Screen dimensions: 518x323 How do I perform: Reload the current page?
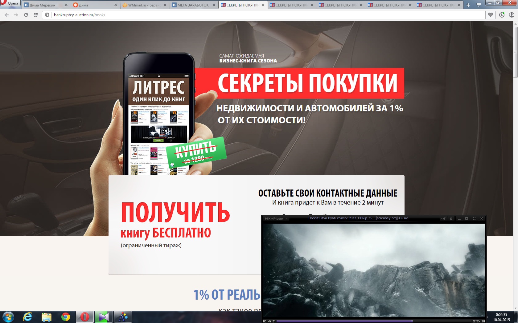click(26, 15)
